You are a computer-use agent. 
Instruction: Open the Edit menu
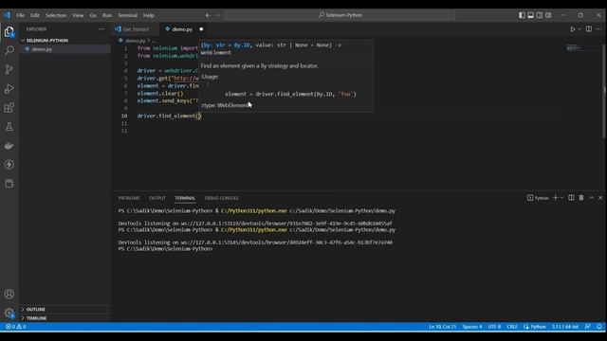tap(35, 15)
